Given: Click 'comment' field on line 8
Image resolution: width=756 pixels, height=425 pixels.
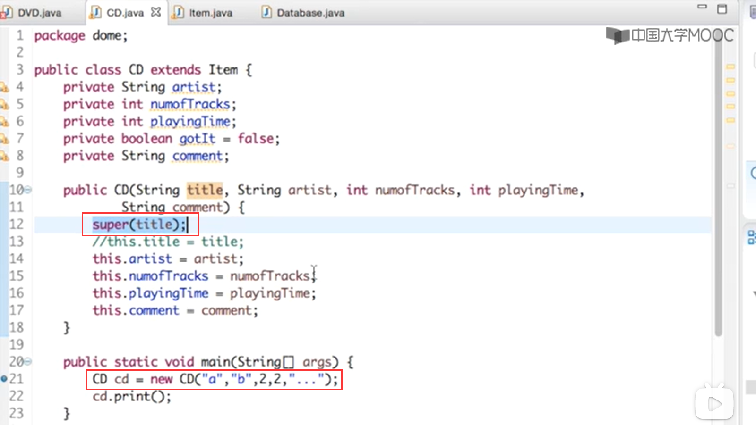Looking at the screenshot, I should pos(198,156).
